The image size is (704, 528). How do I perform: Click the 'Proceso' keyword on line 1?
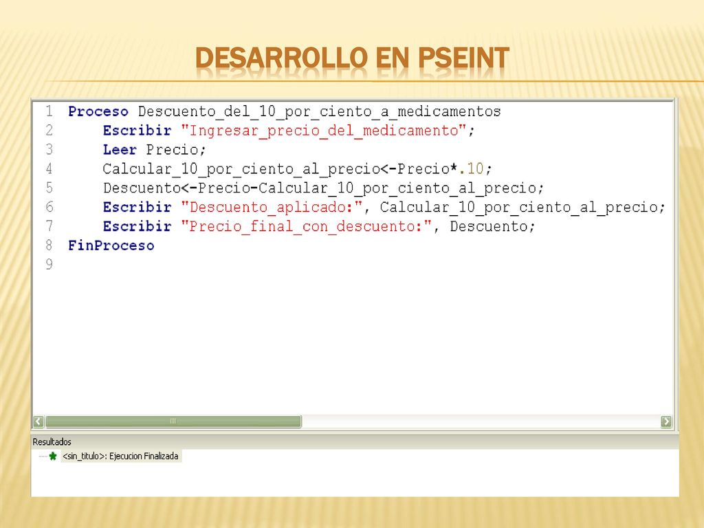[98, 111]
